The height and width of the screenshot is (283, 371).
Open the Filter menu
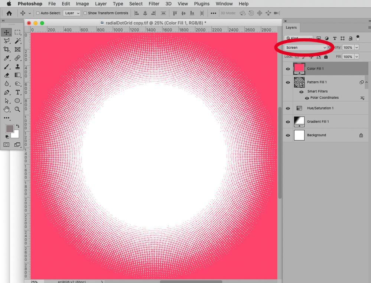154,4
